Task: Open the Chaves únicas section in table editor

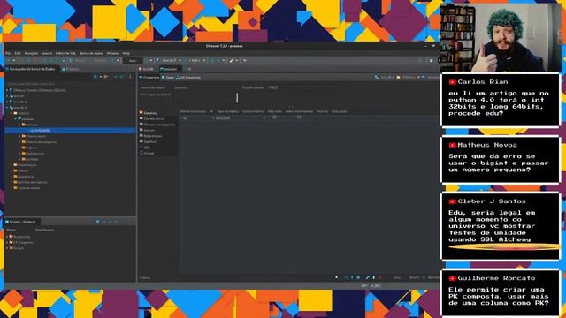Action: (151, 118)
